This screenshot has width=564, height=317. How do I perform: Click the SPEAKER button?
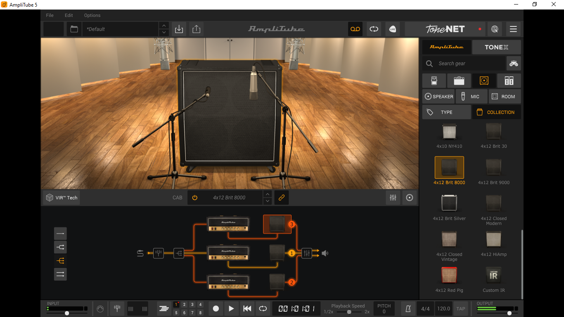coord(438,97)
